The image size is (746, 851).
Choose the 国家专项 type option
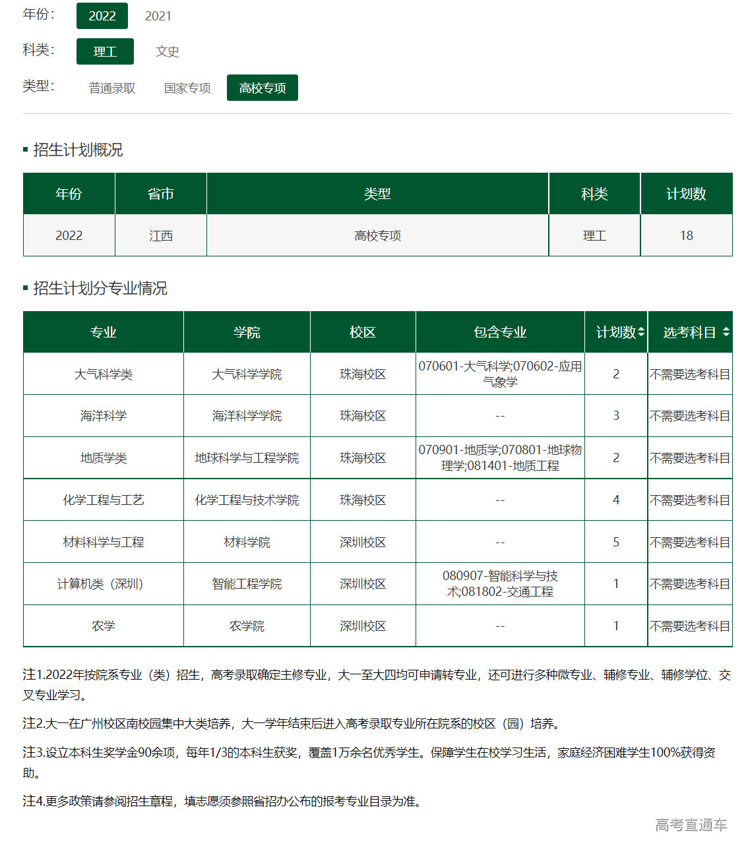point(186,88)
